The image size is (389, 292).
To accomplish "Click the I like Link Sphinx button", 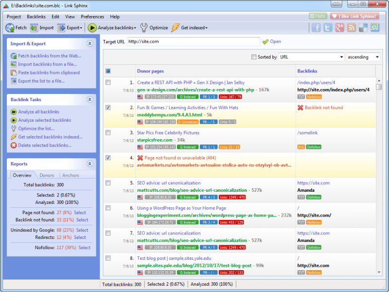I will (x=354, y=16).
